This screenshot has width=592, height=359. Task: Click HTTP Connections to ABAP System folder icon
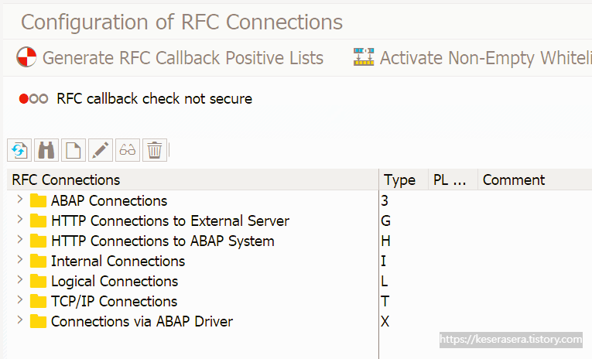38,241
